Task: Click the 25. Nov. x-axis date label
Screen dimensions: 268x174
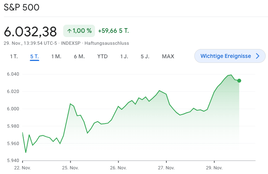Action: tap(70, 168)
